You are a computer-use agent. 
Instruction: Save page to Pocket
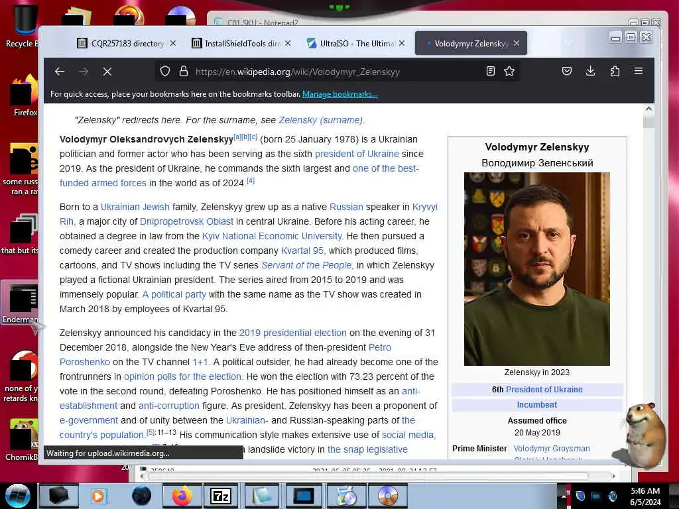(567, 71)
